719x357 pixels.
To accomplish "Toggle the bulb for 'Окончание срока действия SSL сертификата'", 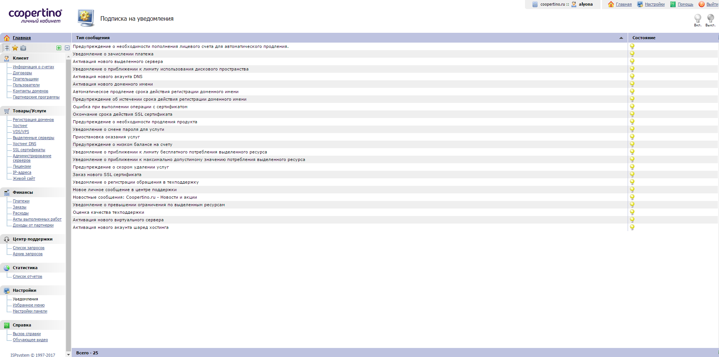I will point(632,114).
